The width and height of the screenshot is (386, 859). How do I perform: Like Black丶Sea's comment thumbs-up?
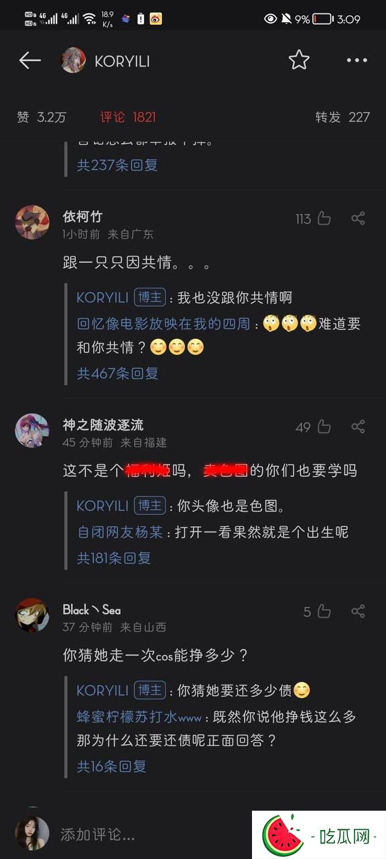pyautogui.click(x=324, y=611)
